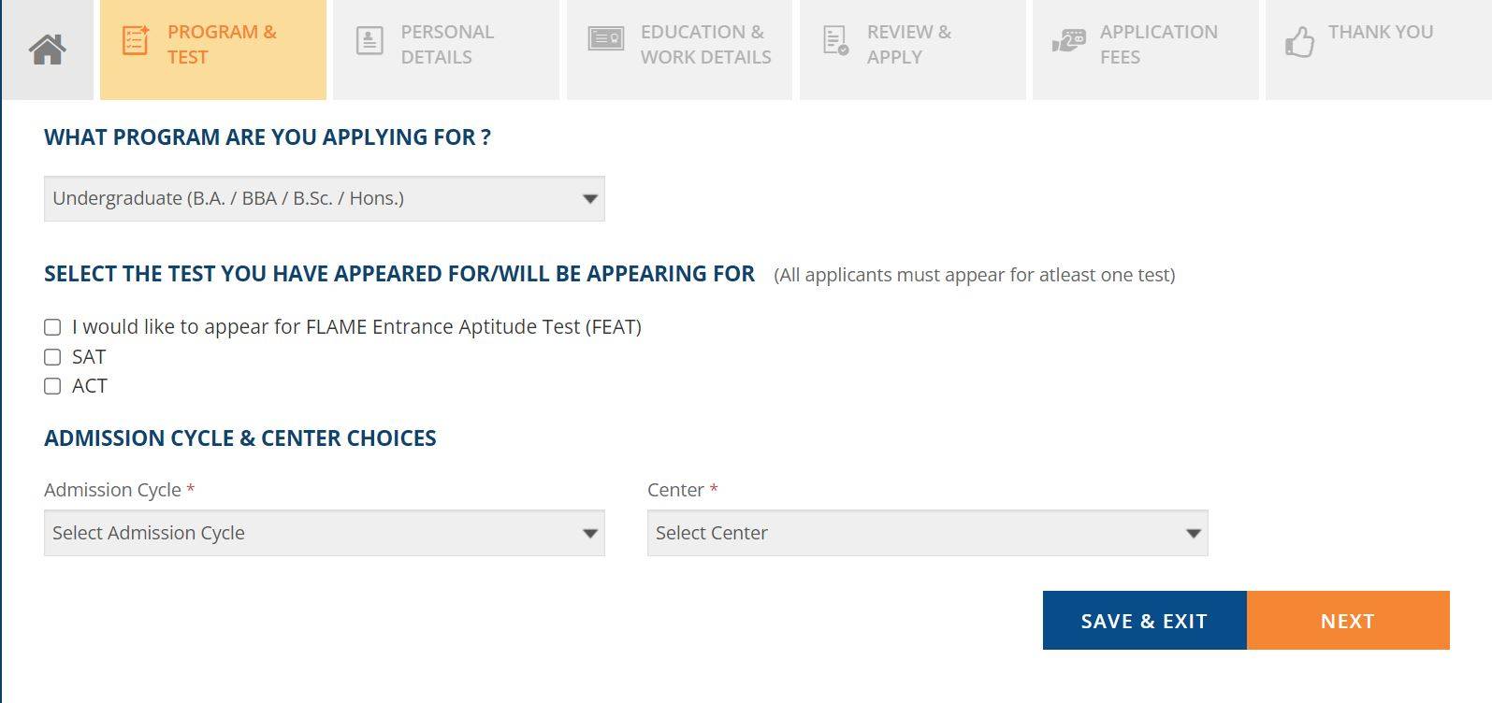
Task: Click the orange Next button
Action: pyautogui.click(x=1347, y=621)
